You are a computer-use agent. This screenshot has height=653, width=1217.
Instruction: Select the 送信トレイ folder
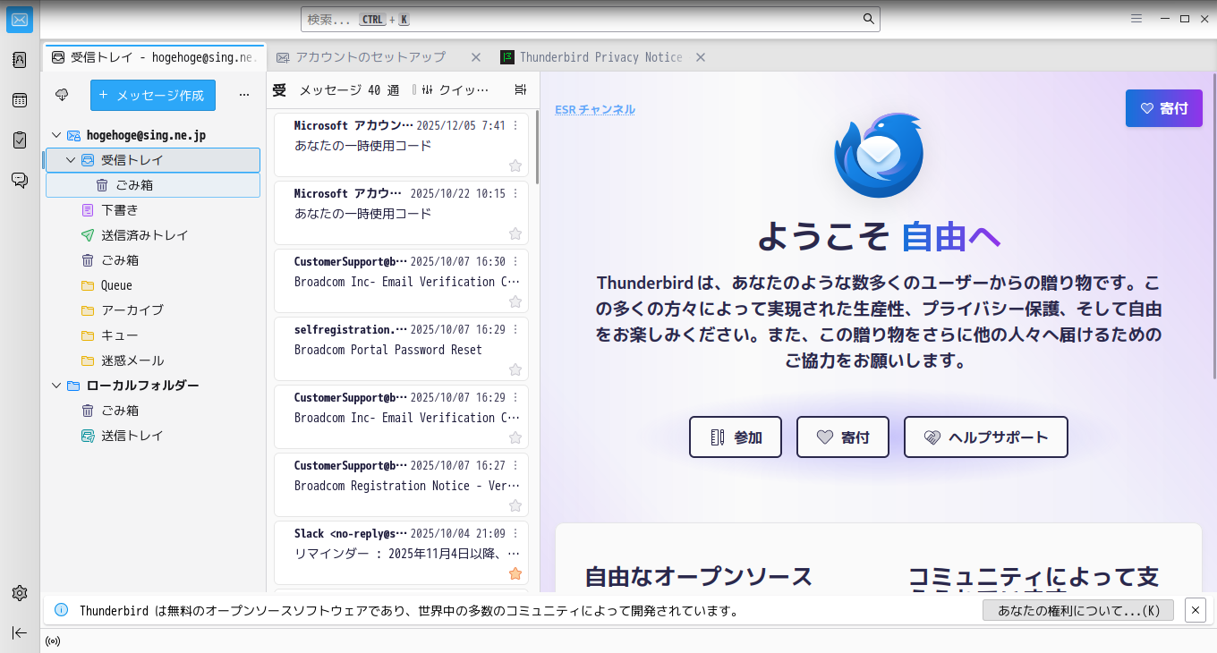click(x=153, y=436)
